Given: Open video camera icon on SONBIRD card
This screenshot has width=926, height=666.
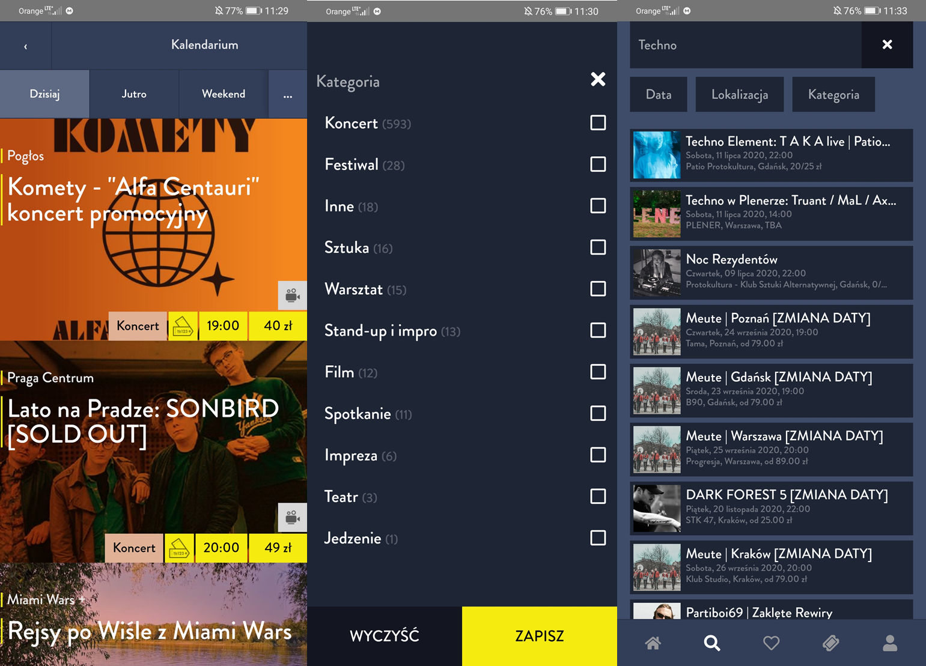Looking at the screenshot, I should pos(293,518).
